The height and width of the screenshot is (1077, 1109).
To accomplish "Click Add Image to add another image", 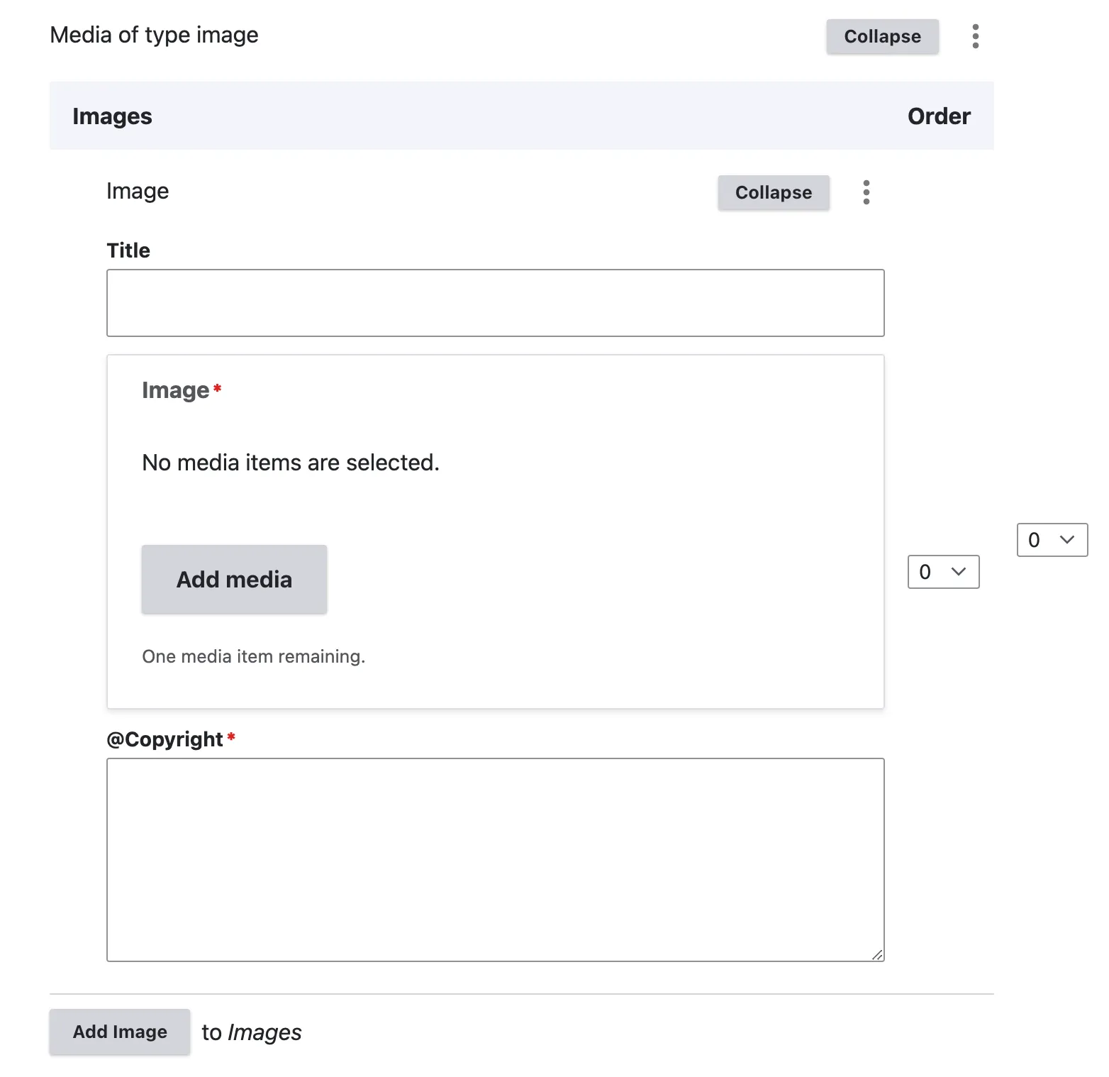I will (120, 1032).
